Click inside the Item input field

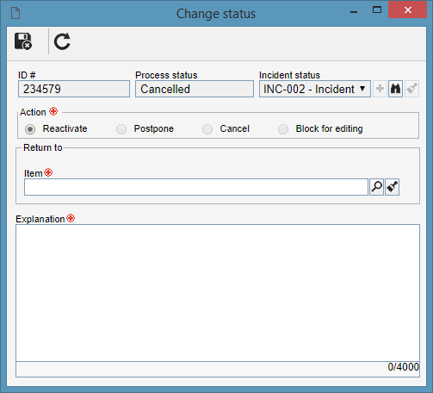click(x=196, y=187)
